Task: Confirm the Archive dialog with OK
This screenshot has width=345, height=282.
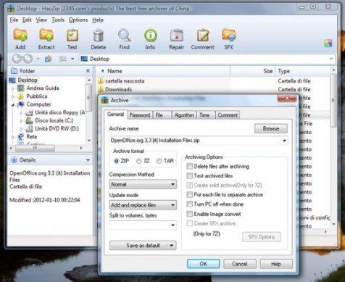Action: (x=204, y=264)
